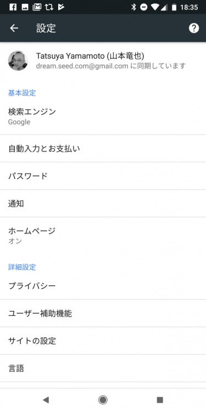
Task: Open the ホームページ setting
Action: point(103,236)
